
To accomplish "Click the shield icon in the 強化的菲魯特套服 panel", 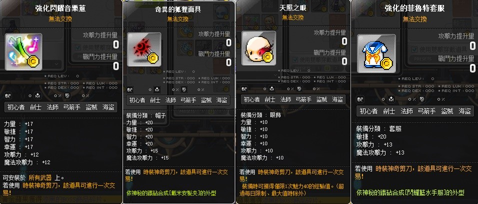I will [x=422, y=99].
